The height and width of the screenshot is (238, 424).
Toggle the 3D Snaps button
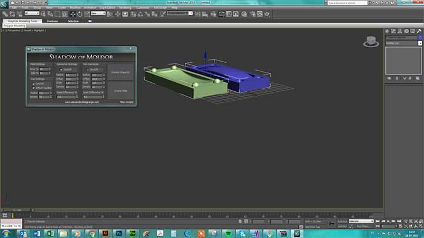coord(133,14)
